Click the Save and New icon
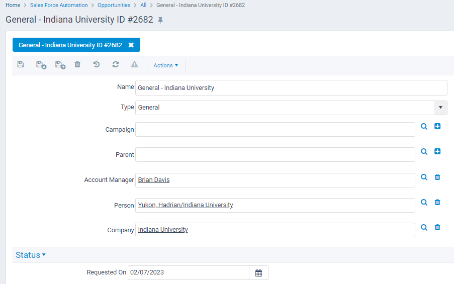The height and width of the screenshot is (284, 454). coord(60,65)
